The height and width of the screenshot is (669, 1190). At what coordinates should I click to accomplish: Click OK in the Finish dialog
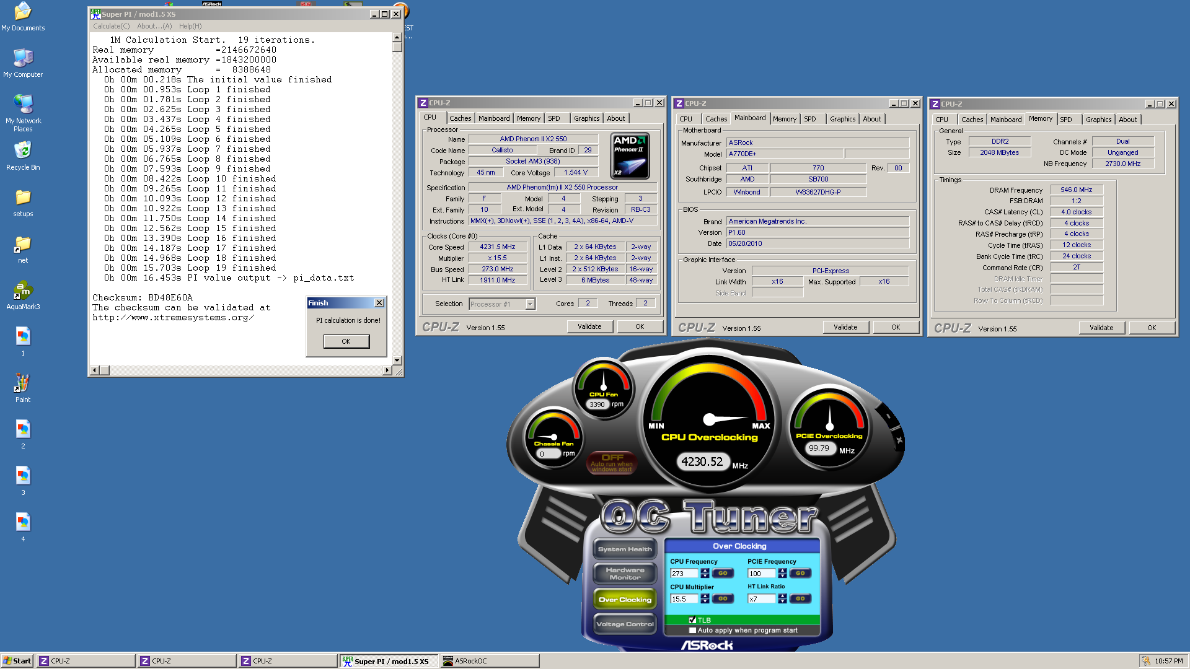point(346,341)
